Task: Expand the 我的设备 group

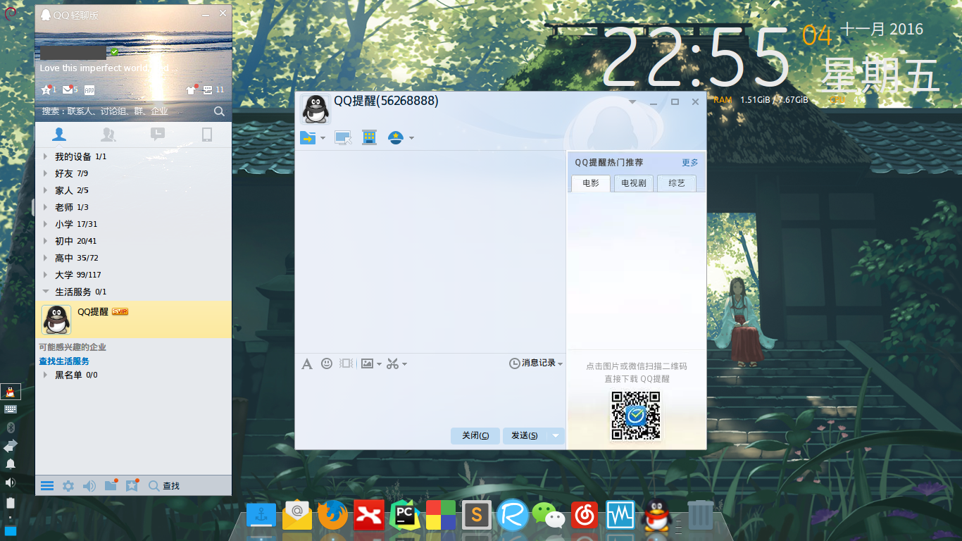Action: pyautogui.click(x=46, y=156)
